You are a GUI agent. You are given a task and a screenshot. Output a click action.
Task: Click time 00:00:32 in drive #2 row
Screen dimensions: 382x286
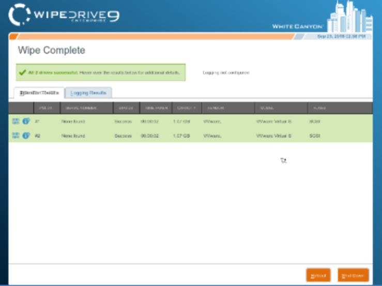[x=149, y=136]
